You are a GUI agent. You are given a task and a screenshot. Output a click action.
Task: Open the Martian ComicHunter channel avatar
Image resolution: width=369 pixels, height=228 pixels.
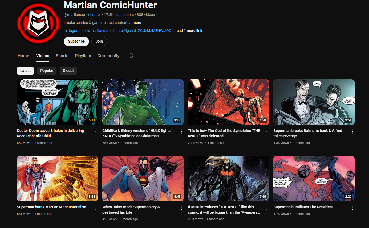(38, 24)
